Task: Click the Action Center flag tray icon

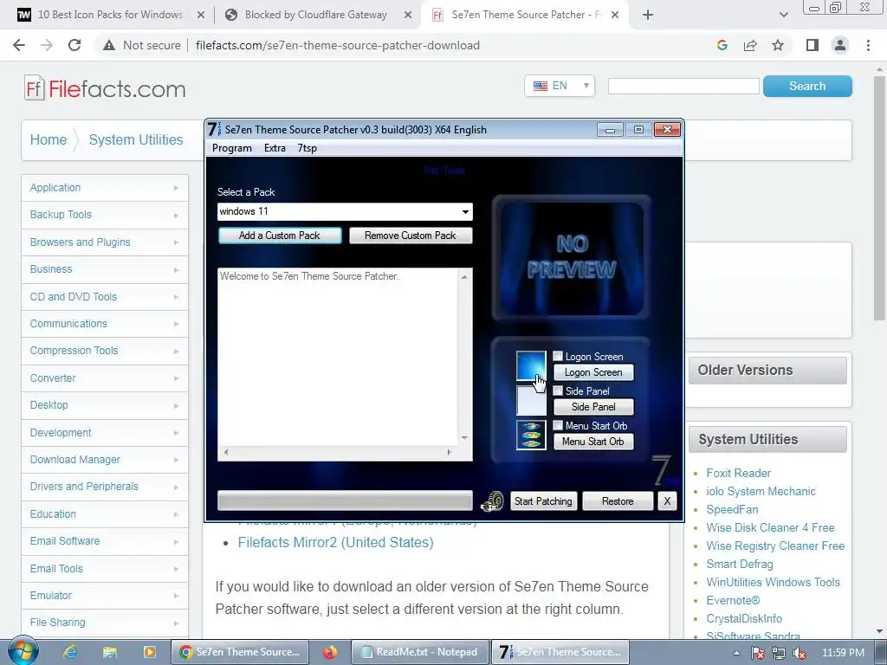Action: [x=757, y=653]
